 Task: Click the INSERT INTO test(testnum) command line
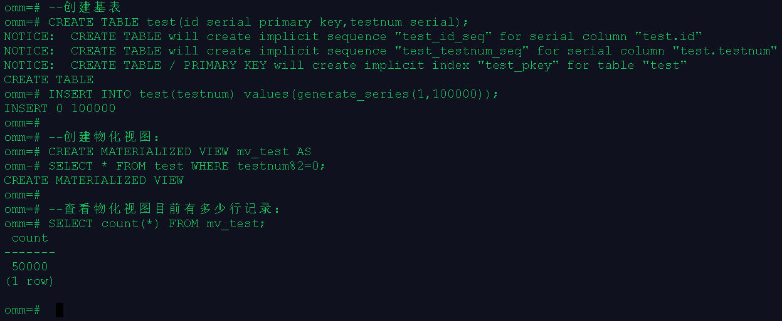251,94
